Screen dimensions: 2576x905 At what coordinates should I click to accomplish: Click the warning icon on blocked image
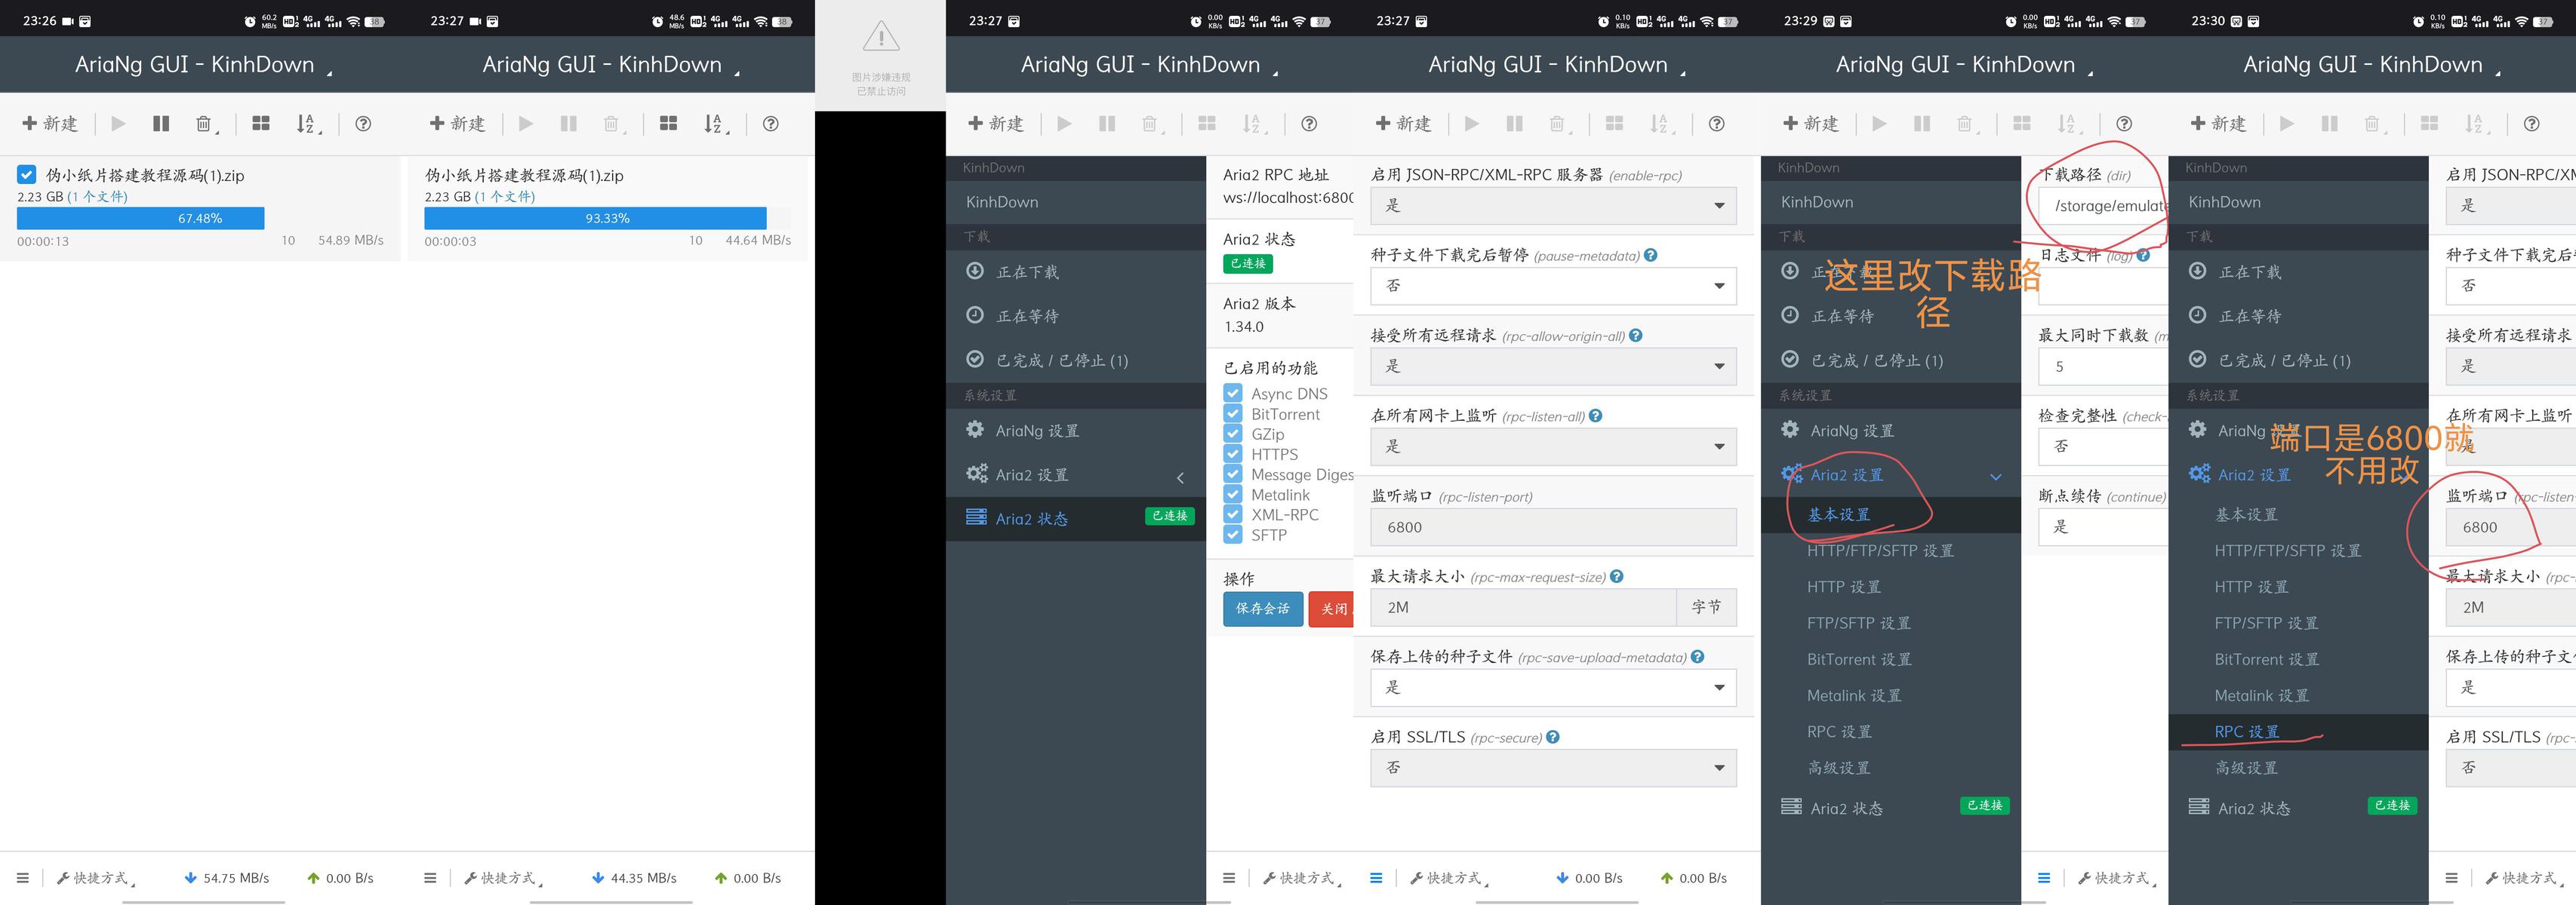(x=881, y=38)
